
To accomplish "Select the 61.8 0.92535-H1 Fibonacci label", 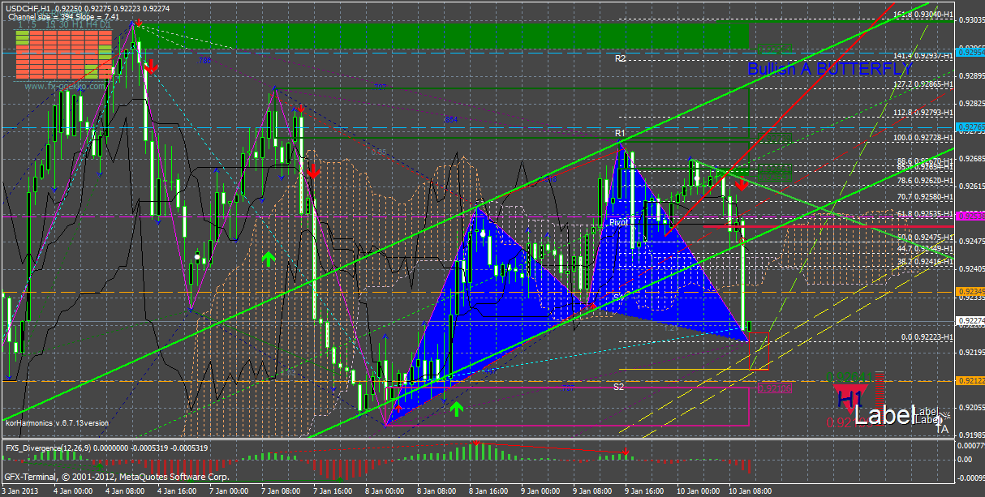I will 923,214.
